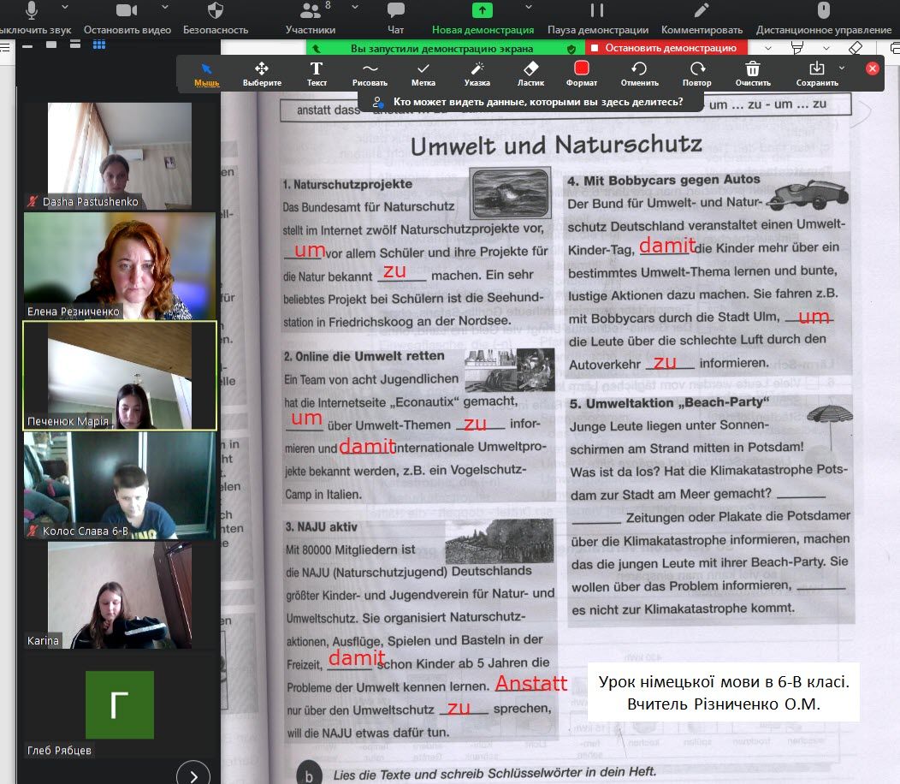Open the Участники (Participants) panel

click(310, 17)
